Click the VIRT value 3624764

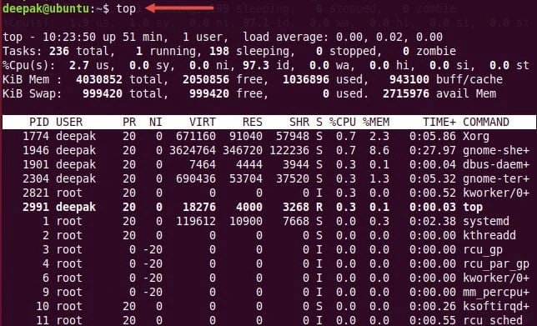(193, 150)
